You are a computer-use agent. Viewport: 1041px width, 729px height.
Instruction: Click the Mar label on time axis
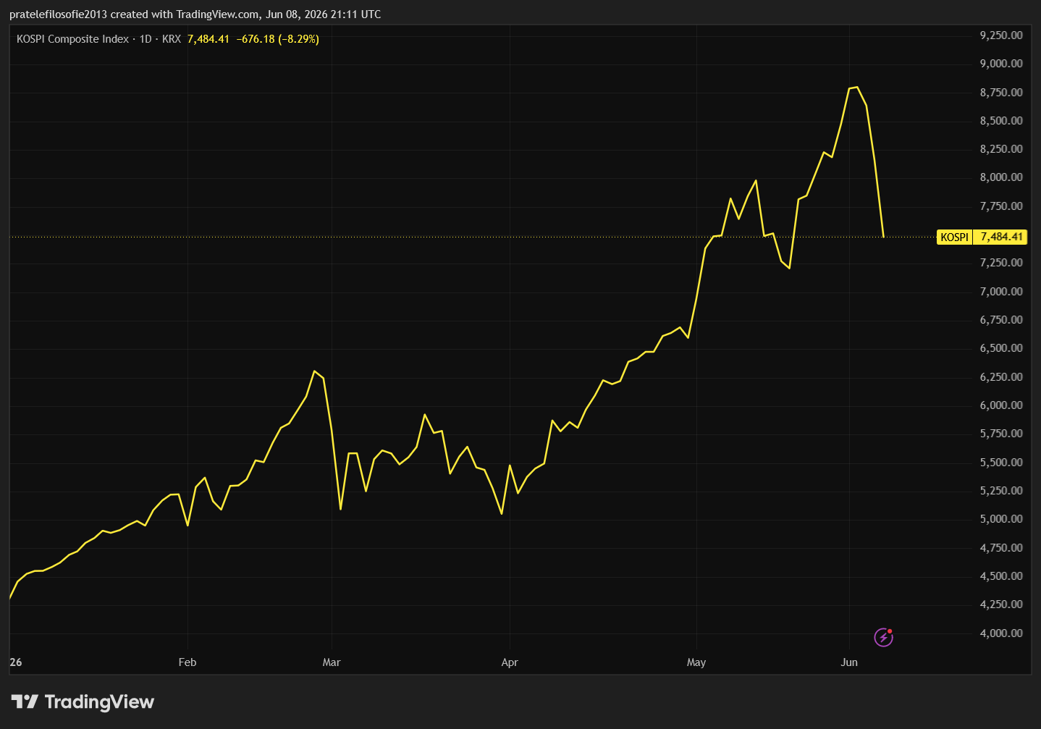(x=332, y=662)
